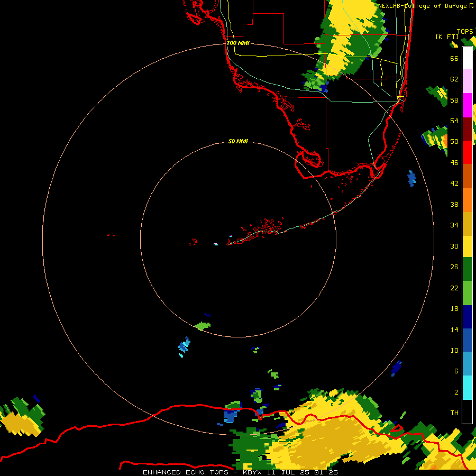Select the '10' scale value
476x476 pixels.
(x=454, y=351)
